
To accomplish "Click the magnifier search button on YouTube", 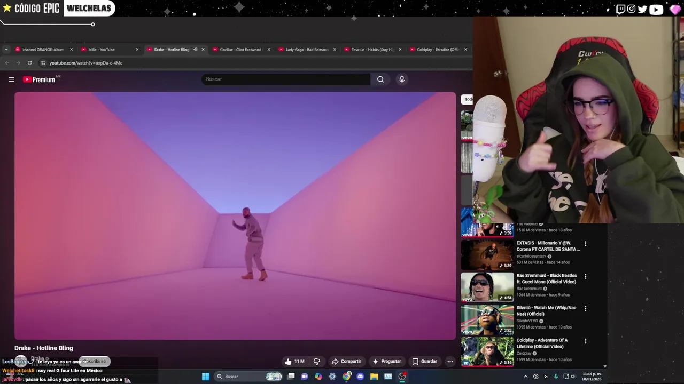I will pyautogui.click(x=380, y=79).
